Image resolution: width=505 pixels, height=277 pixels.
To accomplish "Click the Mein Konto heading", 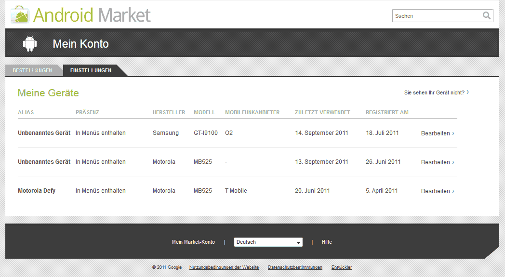I will pyautogui.click(x=81, y=44).
